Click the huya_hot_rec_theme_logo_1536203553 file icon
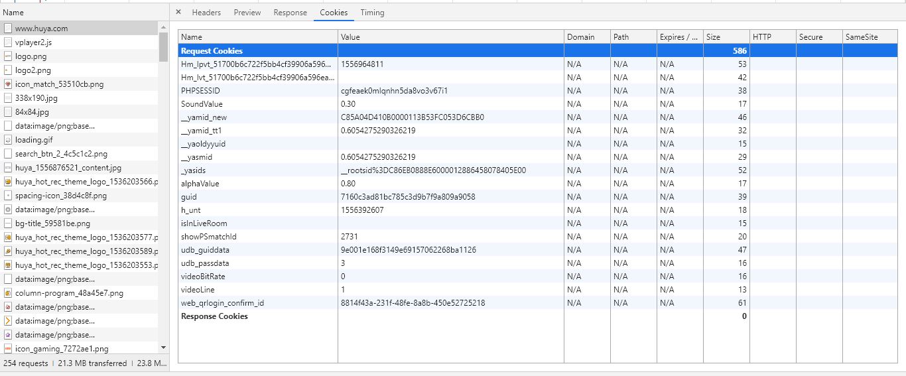906x376 pixels. (8, 265)
